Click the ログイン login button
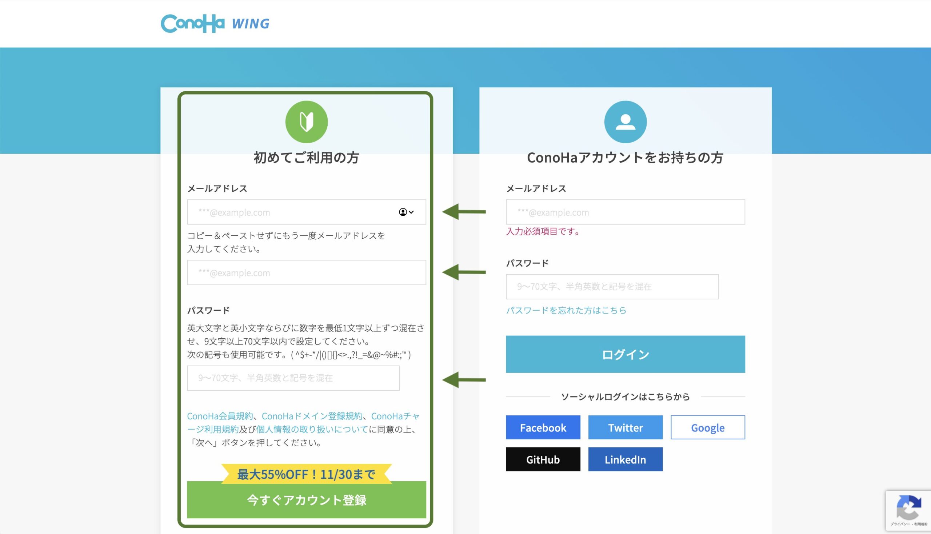 pyautogui.click(x=626, y=354)
